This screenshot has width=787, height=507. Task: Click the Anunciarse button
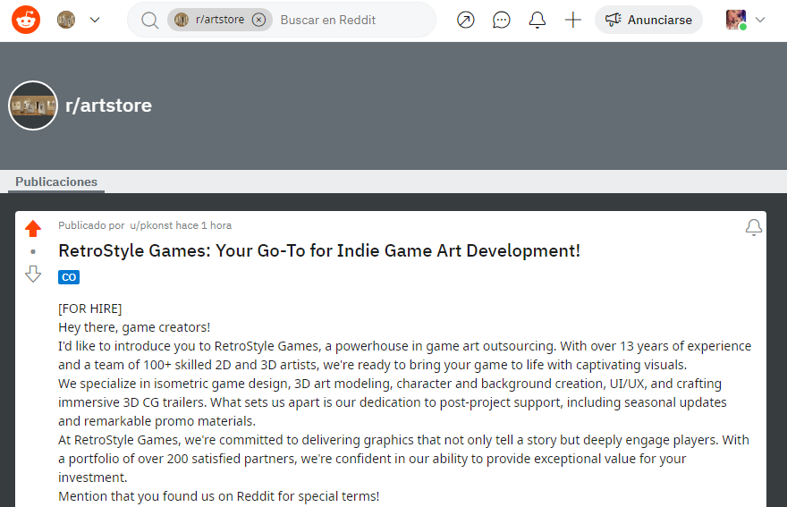tap(648, 20)
